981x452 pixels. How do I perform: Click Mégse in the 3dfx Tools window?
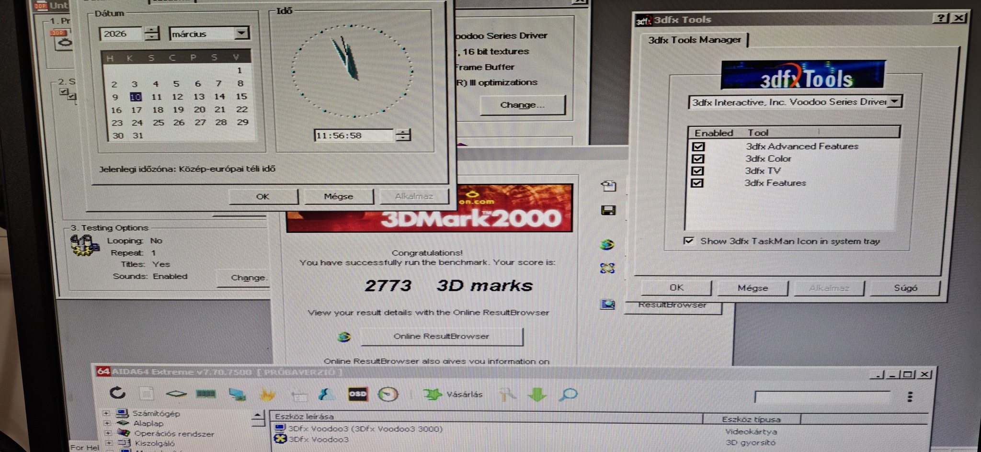tap(753, 288)
